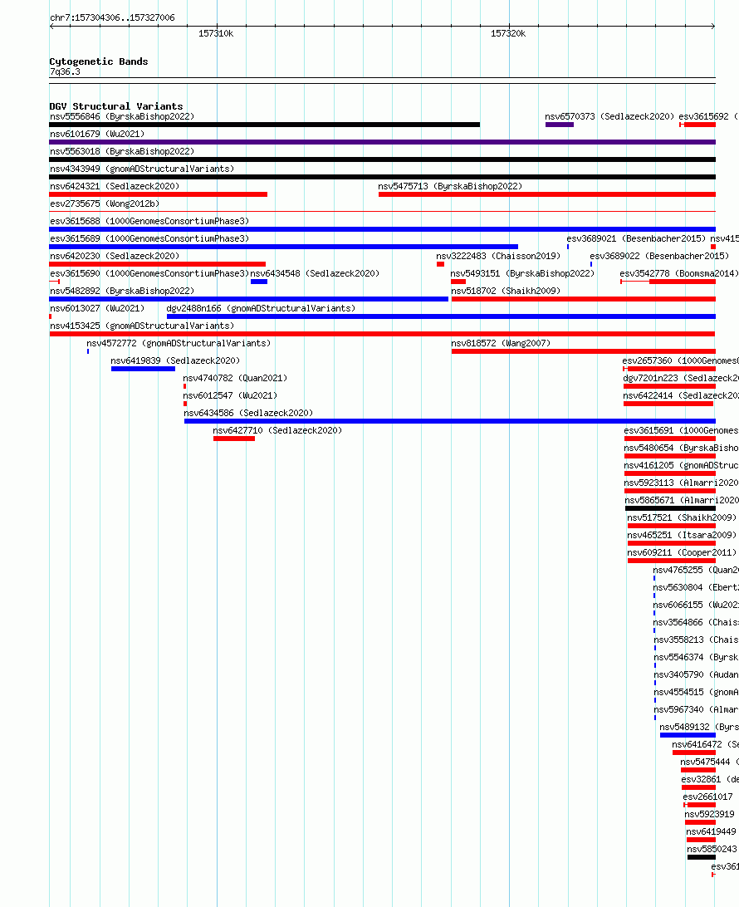The width and height of the screenshot is (739, 907).
Task: Click the long blue bar of nsv6434586
Action: pyautogui.click(x=450, y=420)
